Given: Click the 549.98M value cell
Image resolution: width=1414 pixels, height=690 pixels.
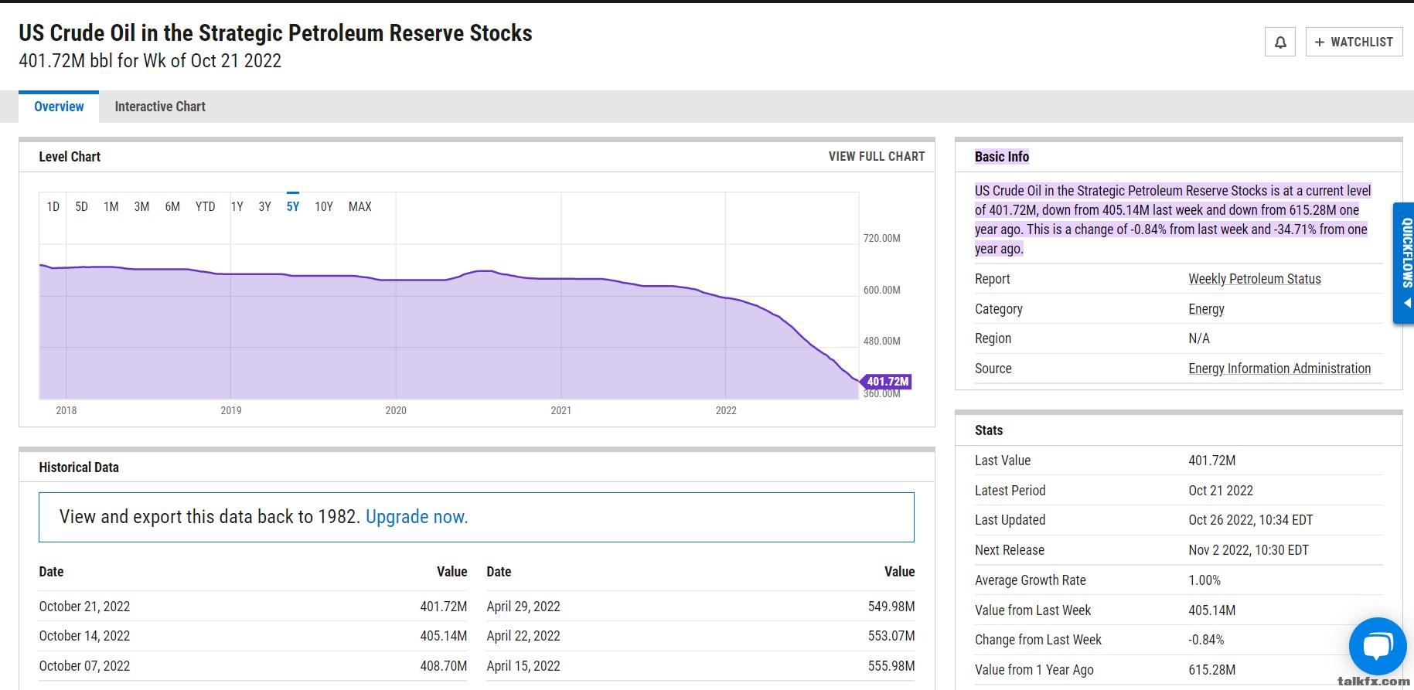Looking at the screenshot, I should pyautogui.click(x=891, y=607).
